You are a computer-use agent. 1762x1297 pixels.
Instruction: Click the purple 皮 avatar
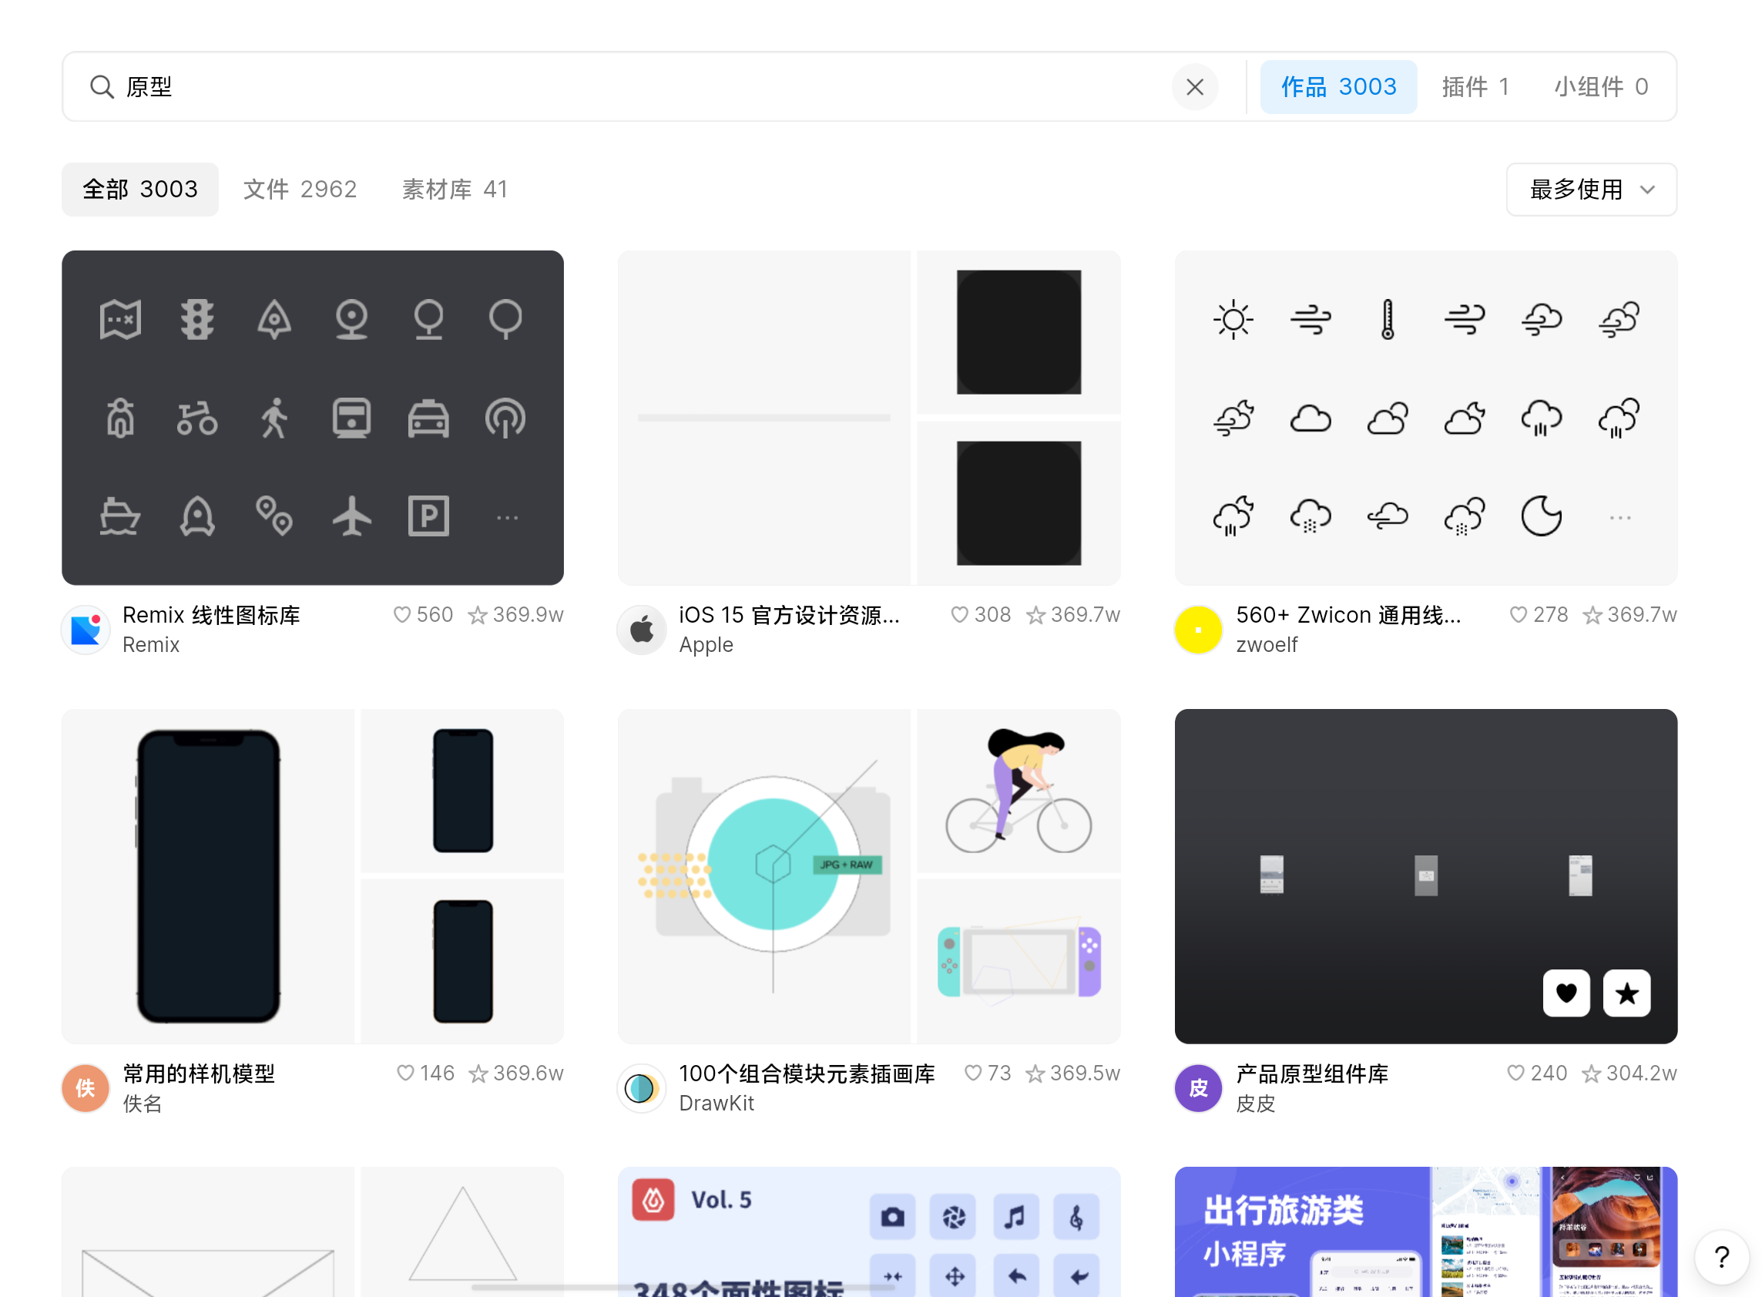[1199, 1088]
